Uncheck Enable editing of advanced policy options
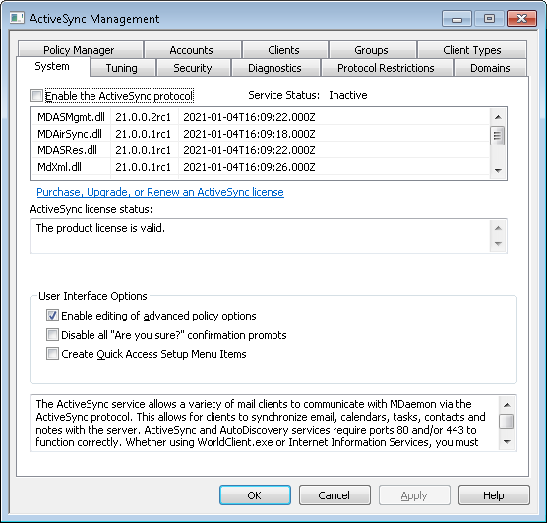 52,316
